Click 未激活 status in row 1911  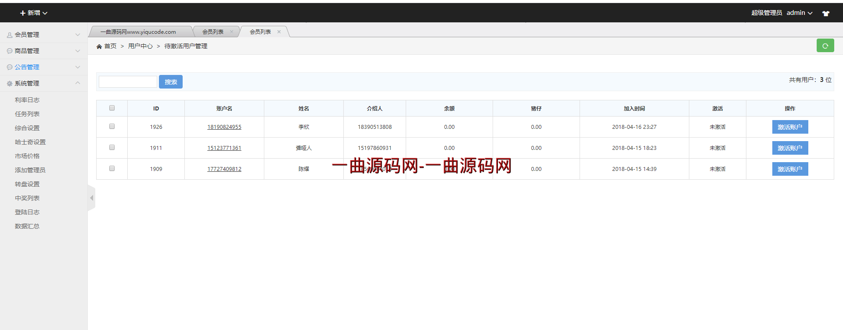717,148
